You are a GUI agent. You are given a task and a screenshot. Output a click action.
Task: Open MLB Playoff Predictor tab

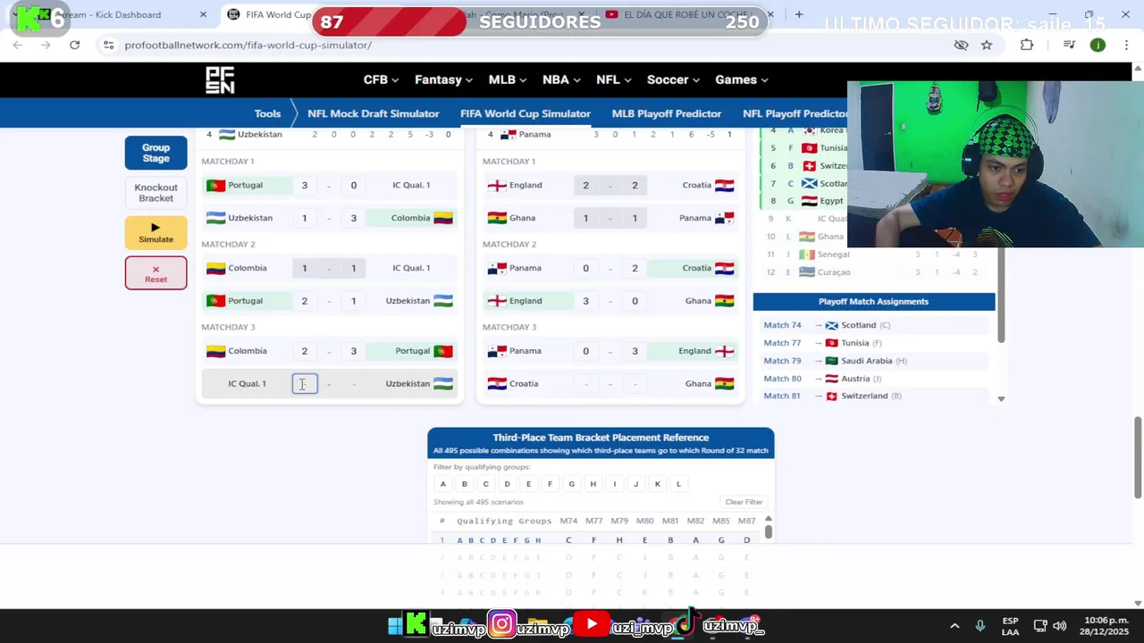666,113
